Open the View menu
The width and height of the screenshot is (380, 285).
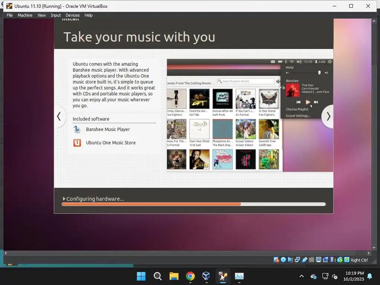42,15
